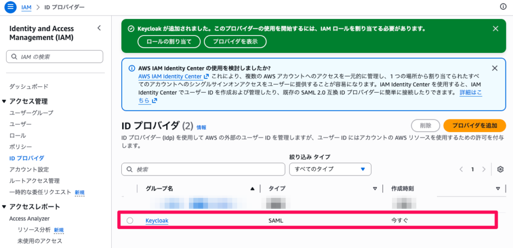
Task: Collapse the IAM sidebar with chevron
Action: click(x=99, y=28)
